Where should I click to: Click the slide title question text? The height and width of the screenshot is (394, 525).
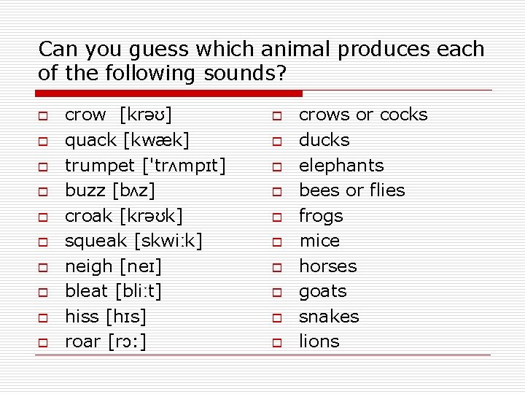(x=261, y=61)
